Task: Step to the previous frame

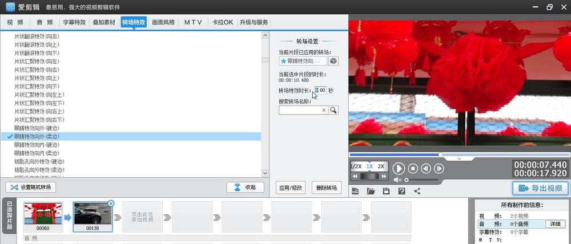Action: coord(425,168)
